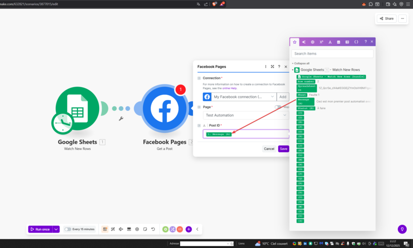
Task: Select the Google Sheets module
Action: [77, 108]
